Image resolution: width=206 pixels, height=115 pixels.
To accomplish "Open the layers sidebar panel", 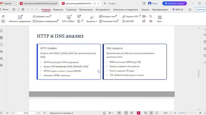I will point(1,65).
